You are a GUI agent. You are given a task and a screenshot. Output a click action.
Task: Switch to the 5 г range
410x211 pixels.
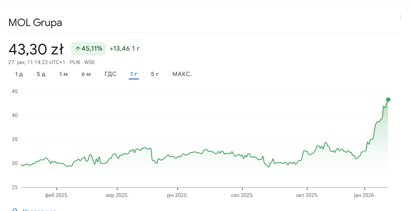click(155, 74)
